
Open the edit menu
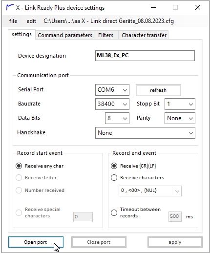(x=31, y=21)
